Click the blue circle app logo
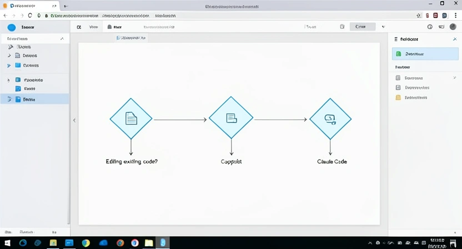Screen dimensions: 462x249 click(12, 27)
